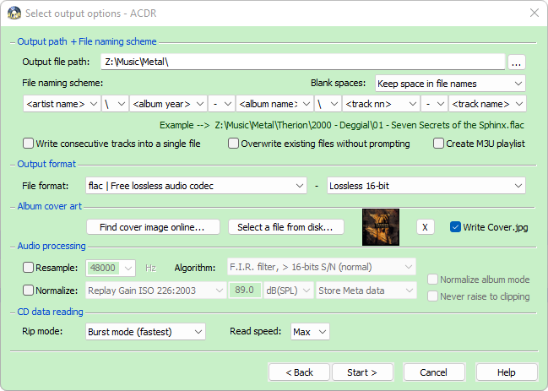
Task: Click Find cover image online button
Action: click(153, 227)
